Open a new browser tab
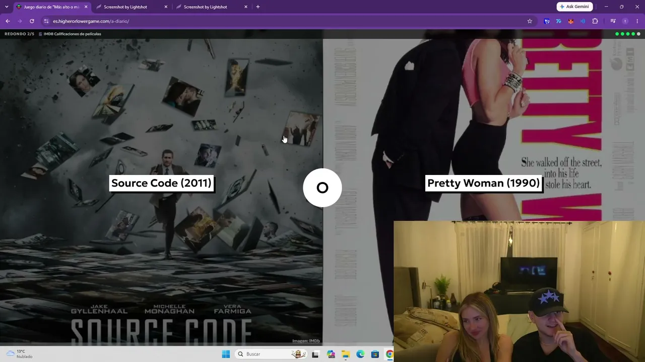The height and width of the screenshot is (362, 645). point(258,7)
